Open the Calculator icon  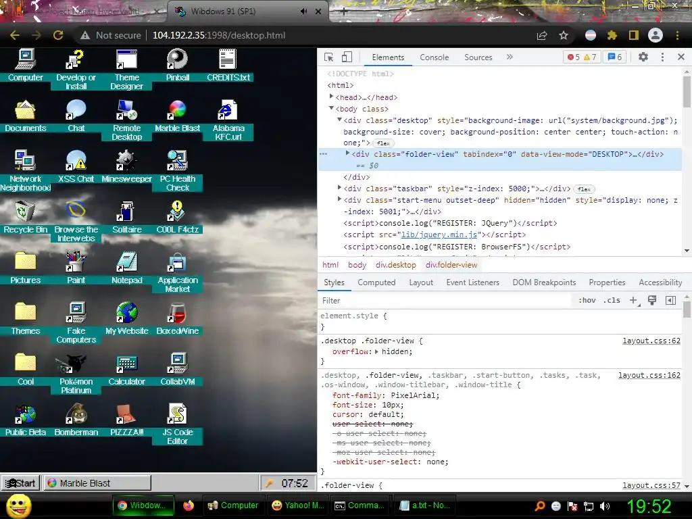pyautogui.click(x=126, y=370)
